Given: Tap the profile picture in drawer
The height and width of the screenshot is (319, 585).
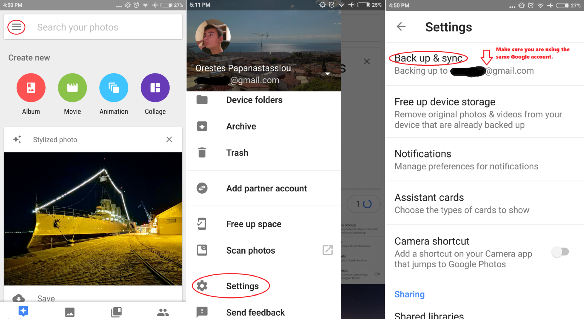Looking at the screenshot, I should point(213,37).
